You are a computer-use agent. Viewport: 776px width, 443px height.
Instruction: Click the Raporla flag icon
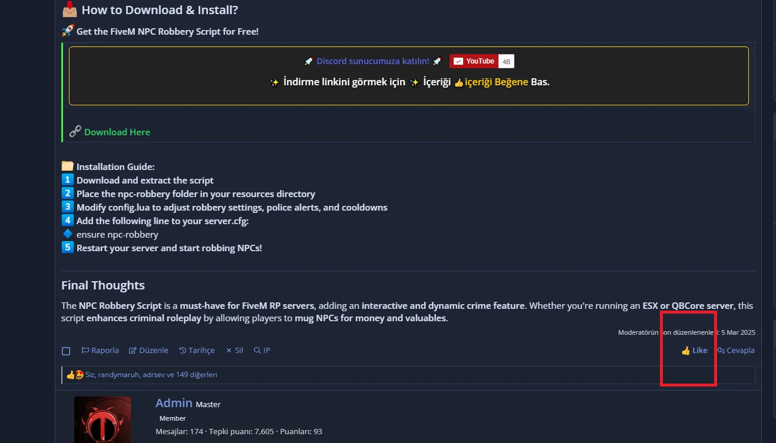[85, 350]
